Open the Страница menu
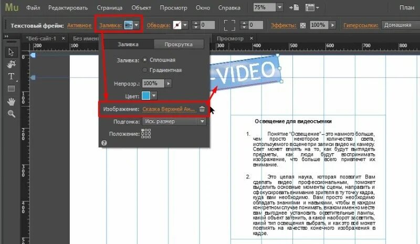The width and height of the screenshot is (420, 244). point(110,8)
